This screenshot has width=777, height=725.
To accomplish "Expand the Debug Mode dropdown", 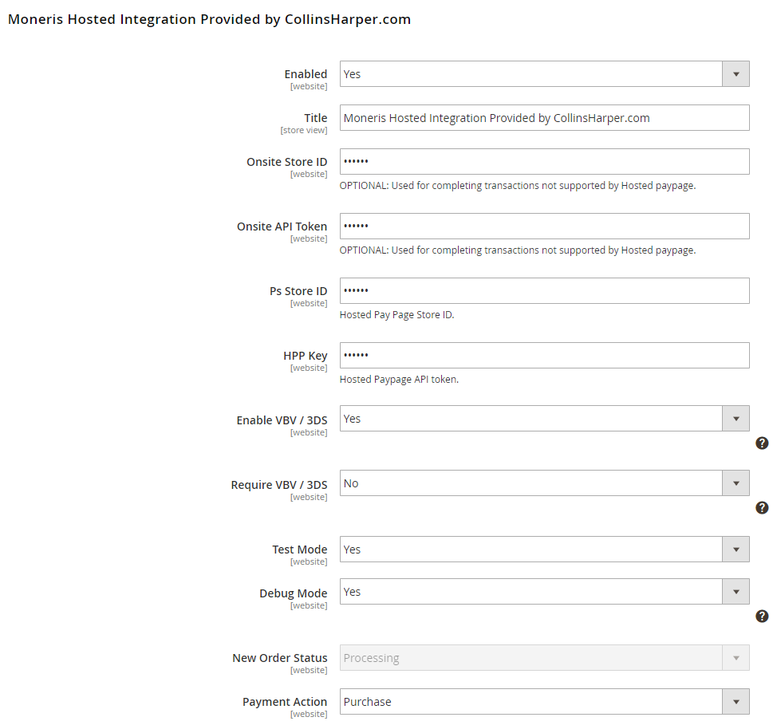I will pos(544,591).
